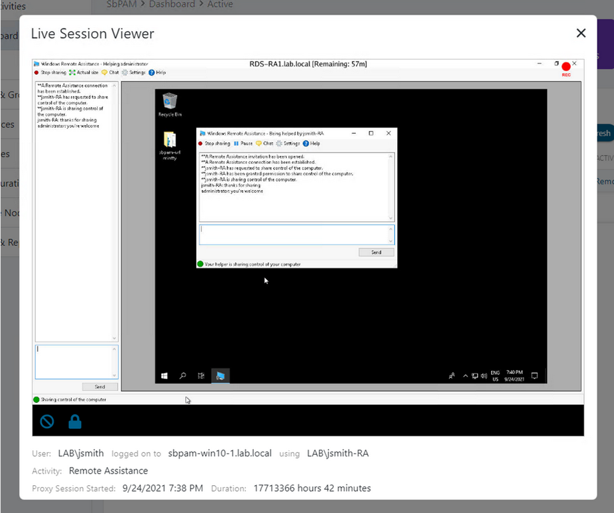The height and width of the screenshot is (513, 614).
Task: Click the remote taskbar search icon
Action: point(183,375)
